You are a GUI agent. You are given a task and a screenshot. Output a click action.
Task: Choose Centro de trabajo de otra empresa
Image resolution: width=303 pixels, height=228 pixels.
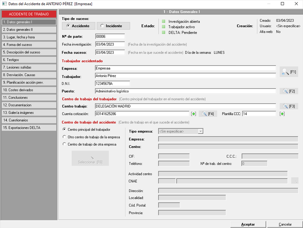coord(65,144)
